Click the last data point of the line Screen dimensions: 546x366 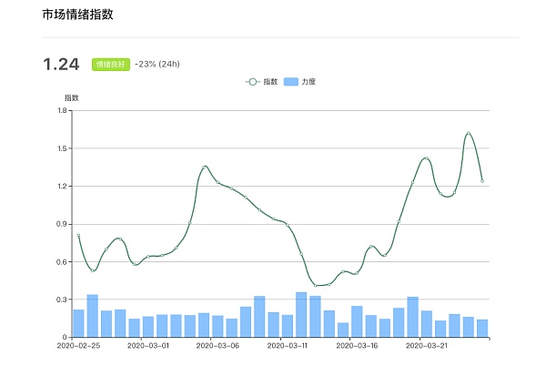[482, 181]
